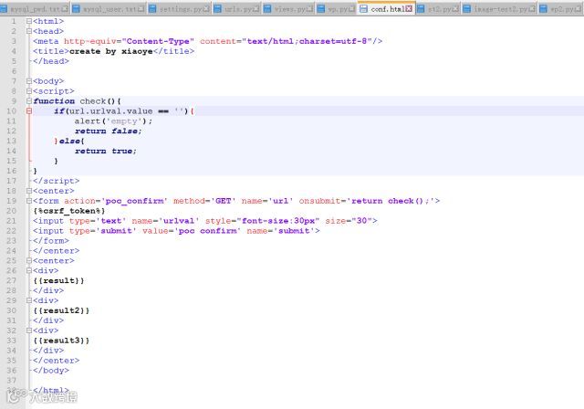
Task: Collapse the <body> fold on line 7
Action: point(29,81)
